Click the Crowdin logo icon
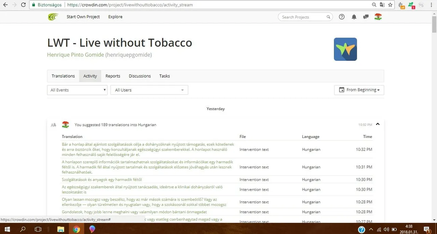 click(53, 17)
